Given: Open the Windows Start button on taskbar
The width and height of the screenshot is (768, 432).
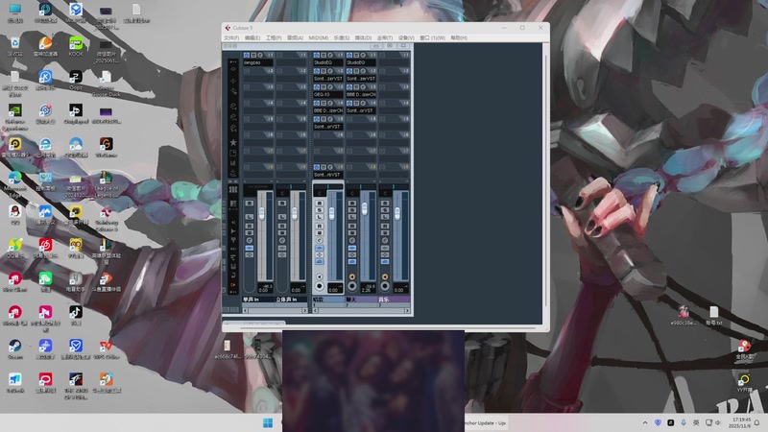Looking at the screenshot, I should [x=268, y=422].
